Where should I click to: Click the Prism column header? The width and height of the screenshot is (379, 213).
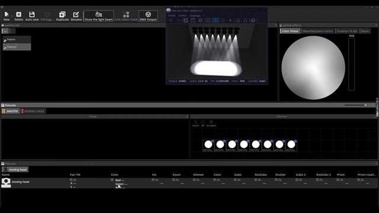[x=341, y=175]
